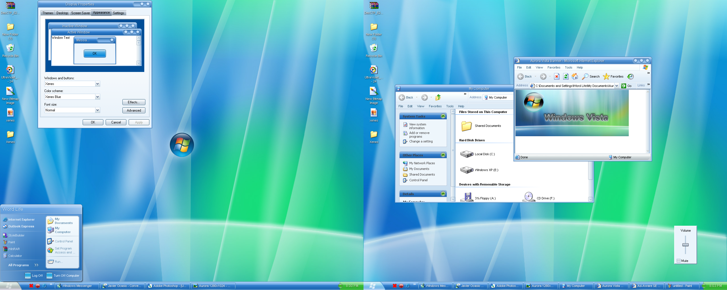Launch StyleBuilder from the Start menu
Viewport: 727px width, 290px height.
click(16, 235)
